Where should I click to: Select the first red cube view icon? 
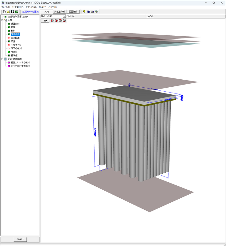52,21
